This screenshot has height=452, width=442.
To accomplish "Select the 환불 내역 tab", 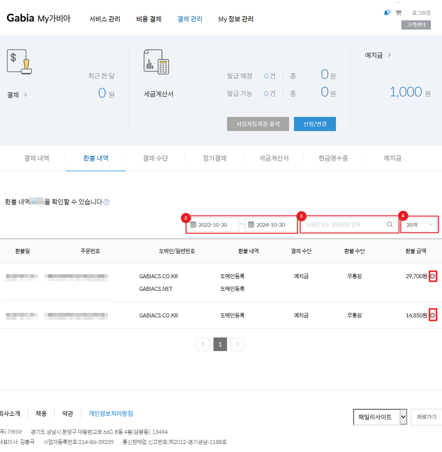I will click(x=96, y=158).
